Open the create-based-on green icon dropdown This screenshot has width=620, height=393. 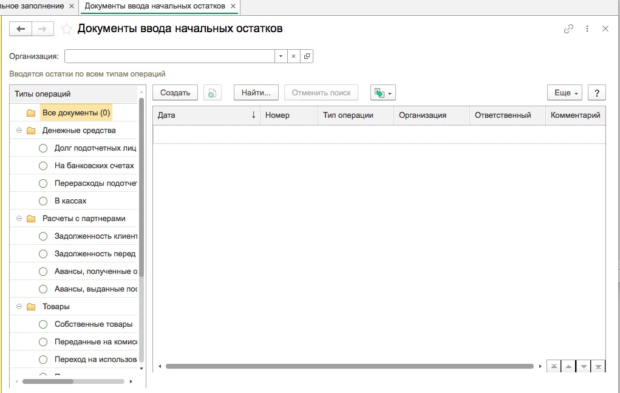point(383,93)
